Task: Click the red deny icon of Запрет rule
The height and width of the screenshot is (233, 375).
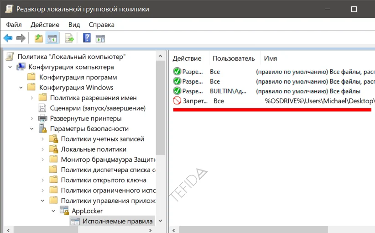Action: (177, 101)
